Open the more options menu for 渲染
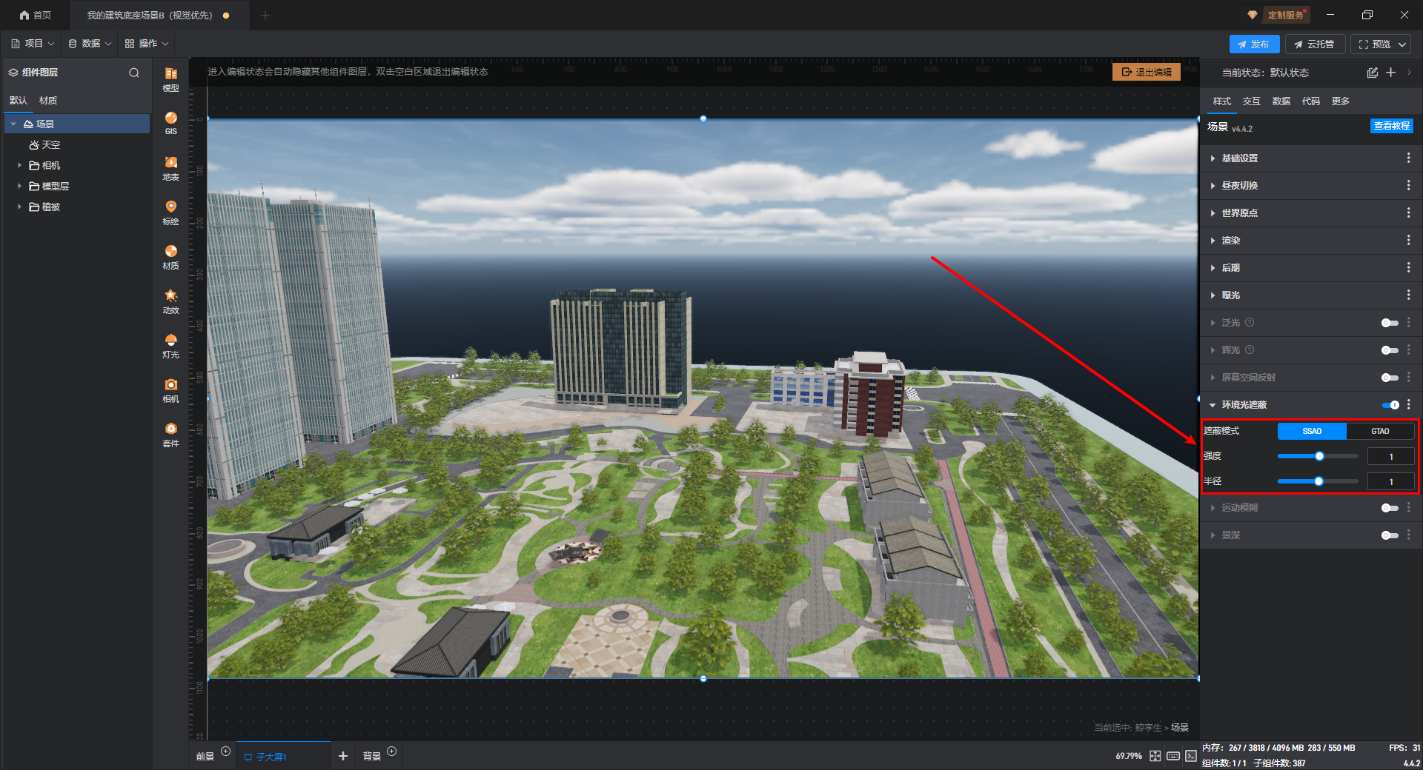 click(x=1408, y=241)
